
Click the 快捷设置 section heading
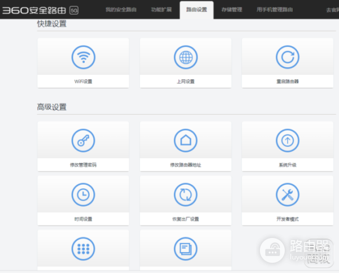pos(51,24)
